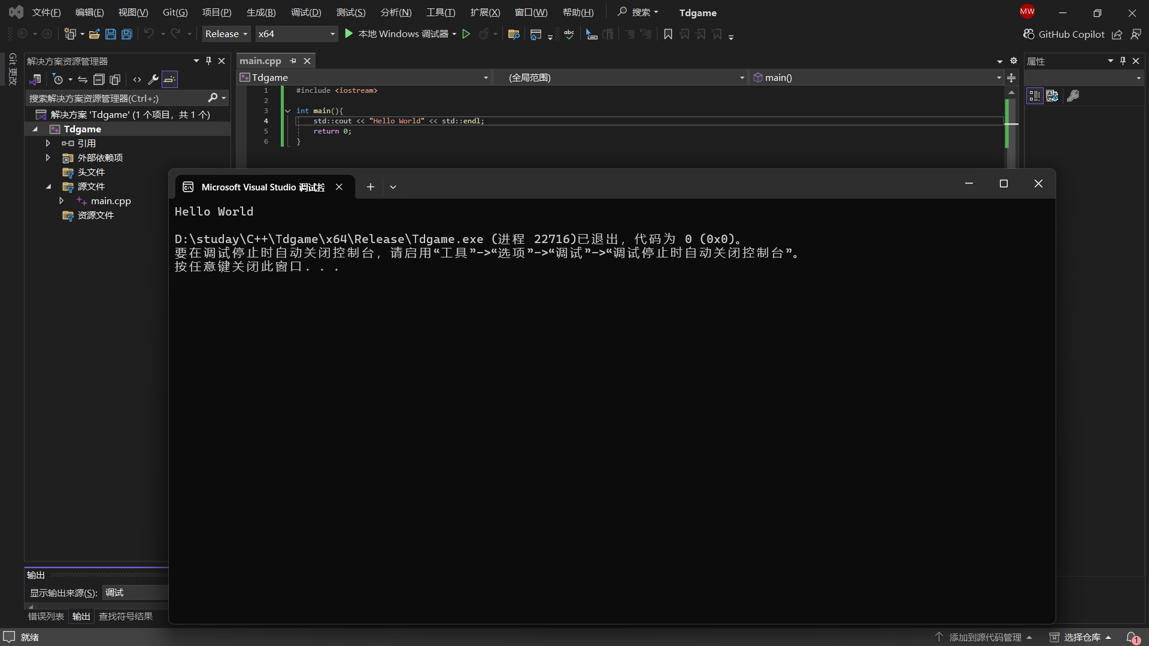This screenshot has height=646, width=1149.
Task: Start without debugging using hollow play icon
Action: [x=466, y=34]
